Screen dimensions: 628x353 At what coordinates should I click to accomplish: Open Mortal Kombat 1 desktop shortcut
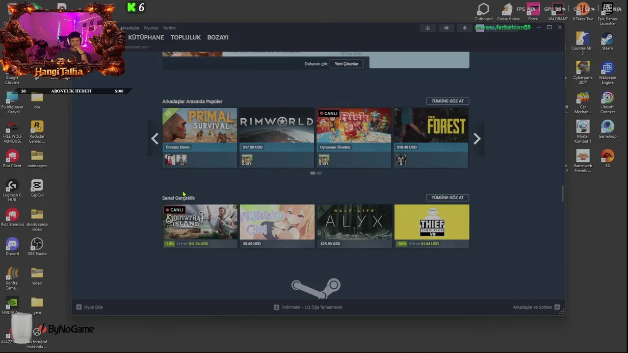[583, 131]
